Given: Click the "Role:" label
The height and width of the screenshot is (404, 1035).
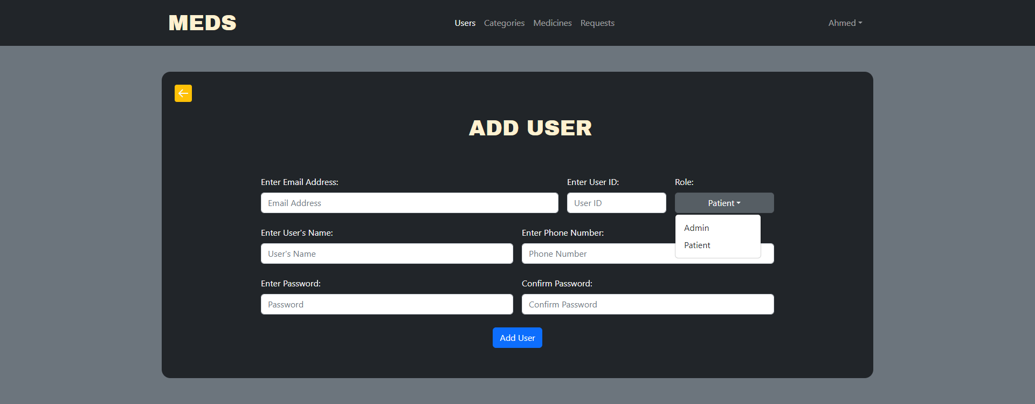Looking at the screenshot, I should [684, 182].
